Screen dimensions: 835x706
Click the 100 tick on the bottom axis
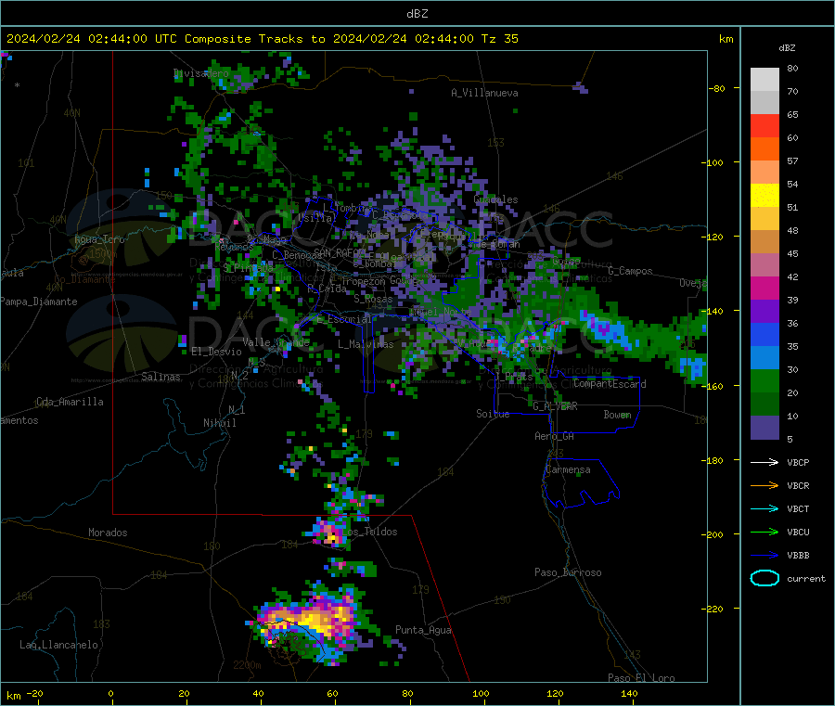pos(481,693)
